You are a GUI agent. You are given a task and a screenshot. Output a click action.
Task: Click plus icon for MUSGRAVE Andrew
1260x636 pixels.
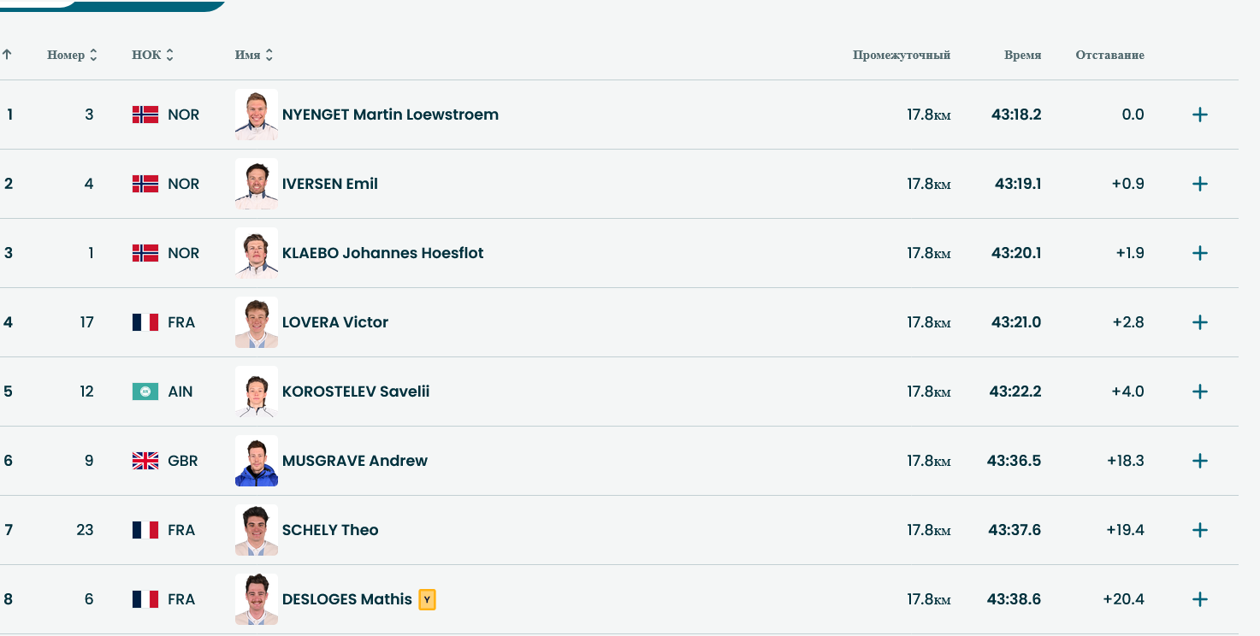[1199, 461]
